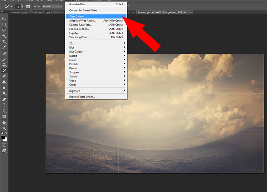Select the Blur (droplet) tool
The width and height of the screenshot is (267, 192).
(x=4, y=88)
